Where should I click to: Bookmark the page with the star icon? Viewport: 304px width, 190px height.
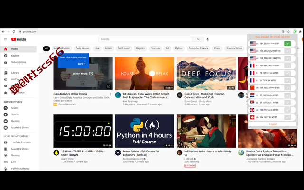(288, 32)
